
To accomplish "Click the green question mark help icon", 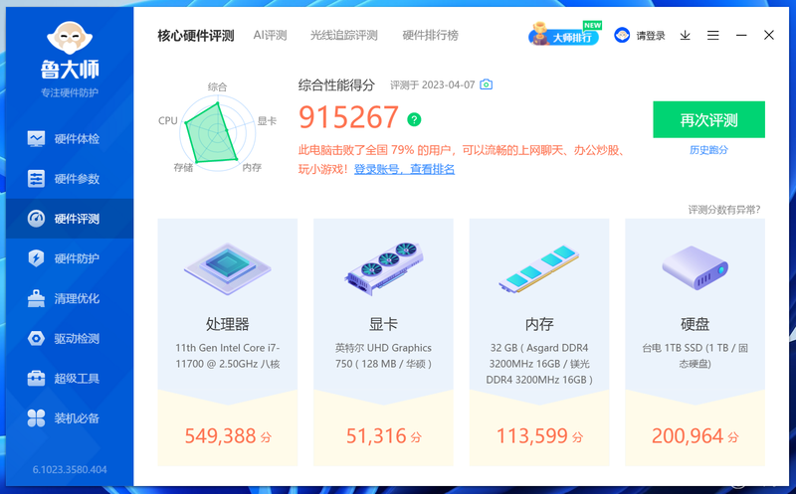I will 414,119.
